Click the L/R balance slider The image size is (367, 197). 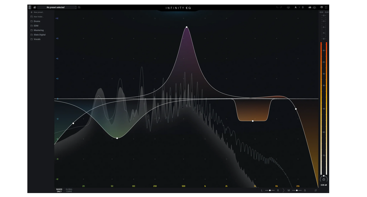pyautogui.click(x=270, y=191)
